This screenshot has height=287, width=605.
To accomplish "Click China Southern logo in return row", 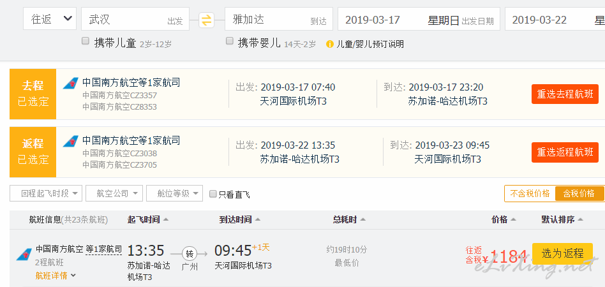I will click(71, 141).
